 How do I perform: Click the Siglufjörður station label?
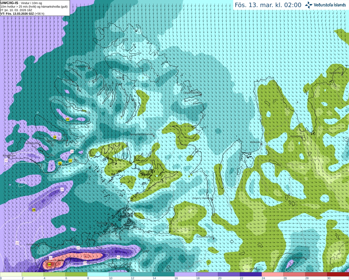tap(336, 73)
